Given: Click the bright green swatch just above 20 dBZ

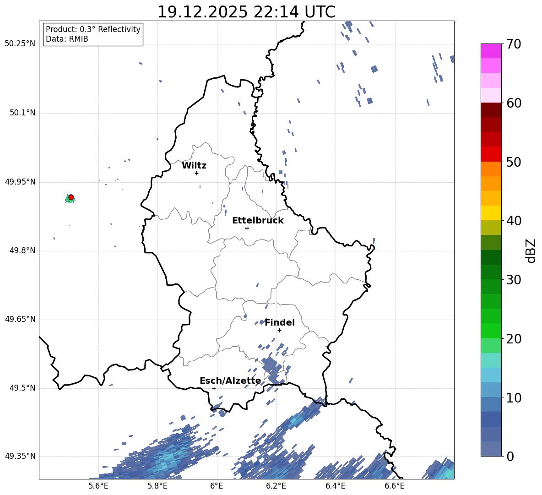Looking at the screenshot, I should tap(491, 331).
